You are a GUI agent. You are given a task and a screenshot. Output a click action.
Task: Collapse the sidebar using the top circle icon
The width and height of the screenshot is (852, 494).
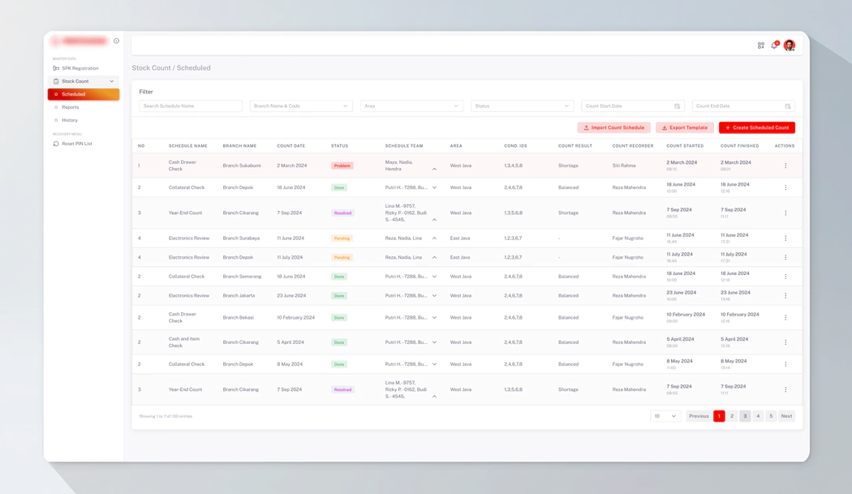[116, 41]
